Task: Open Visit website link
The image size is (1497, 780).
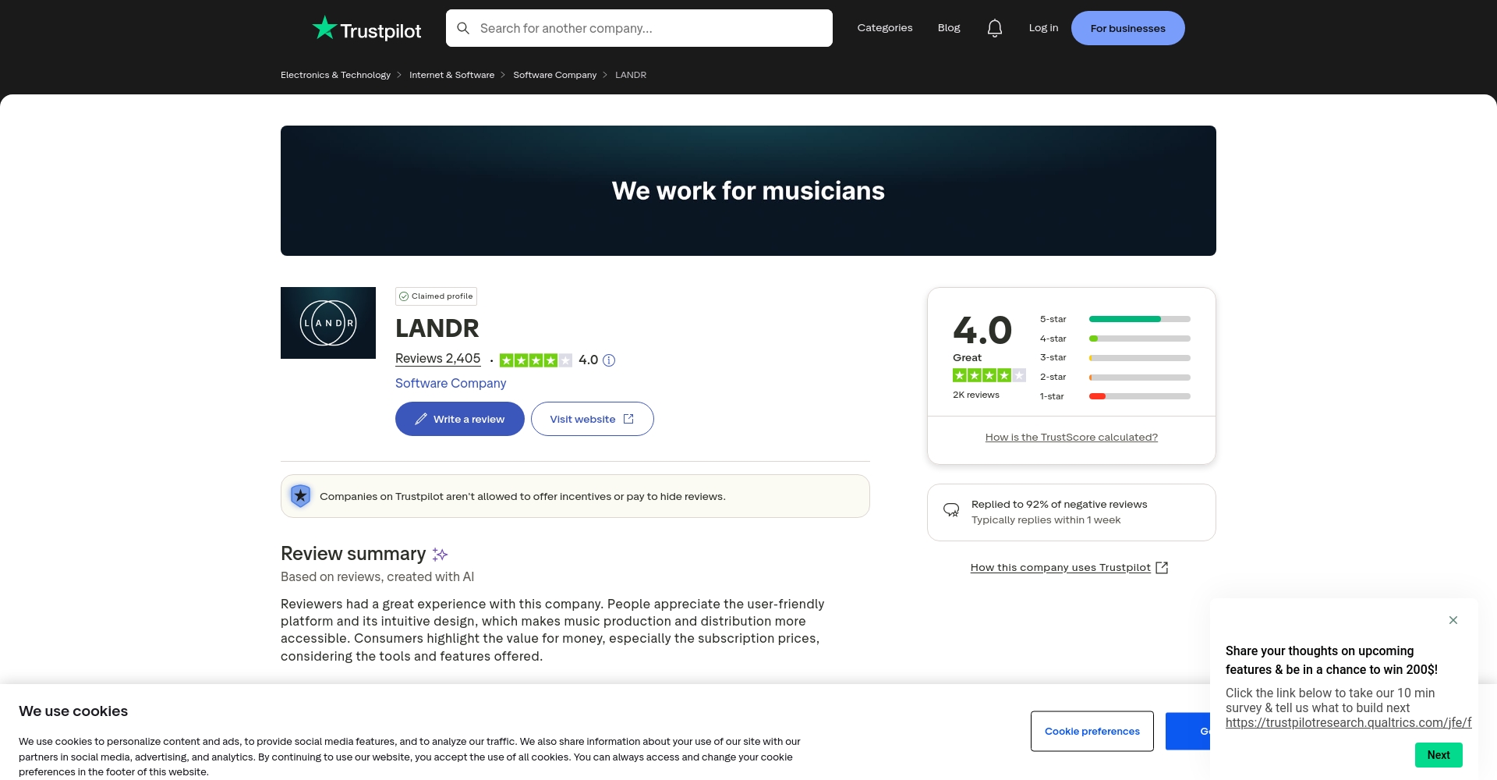Action: 592,419
